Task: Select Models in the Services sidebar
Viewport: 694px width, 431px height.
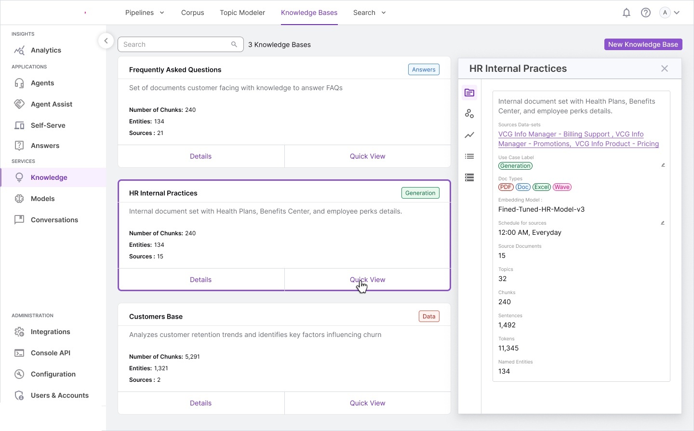Action: (42, 198)
